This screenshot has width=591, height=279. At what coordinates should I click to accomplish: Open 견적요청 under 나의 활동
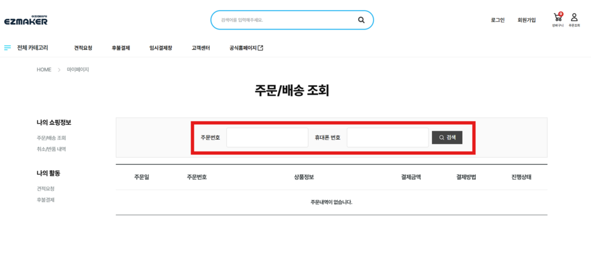pos(46,189)
